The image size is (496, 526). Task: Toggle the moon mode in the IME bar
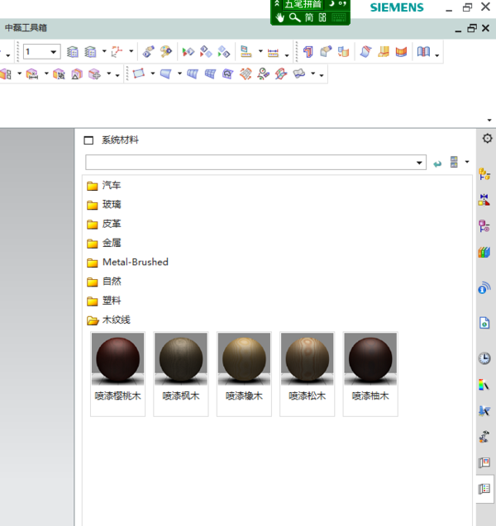tap(330, 4)
